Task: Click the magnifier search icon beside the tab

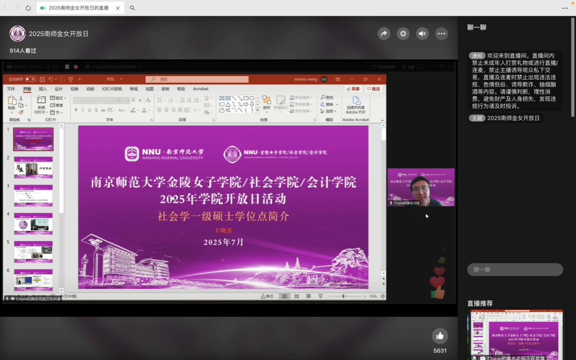Action: [132, 8]
